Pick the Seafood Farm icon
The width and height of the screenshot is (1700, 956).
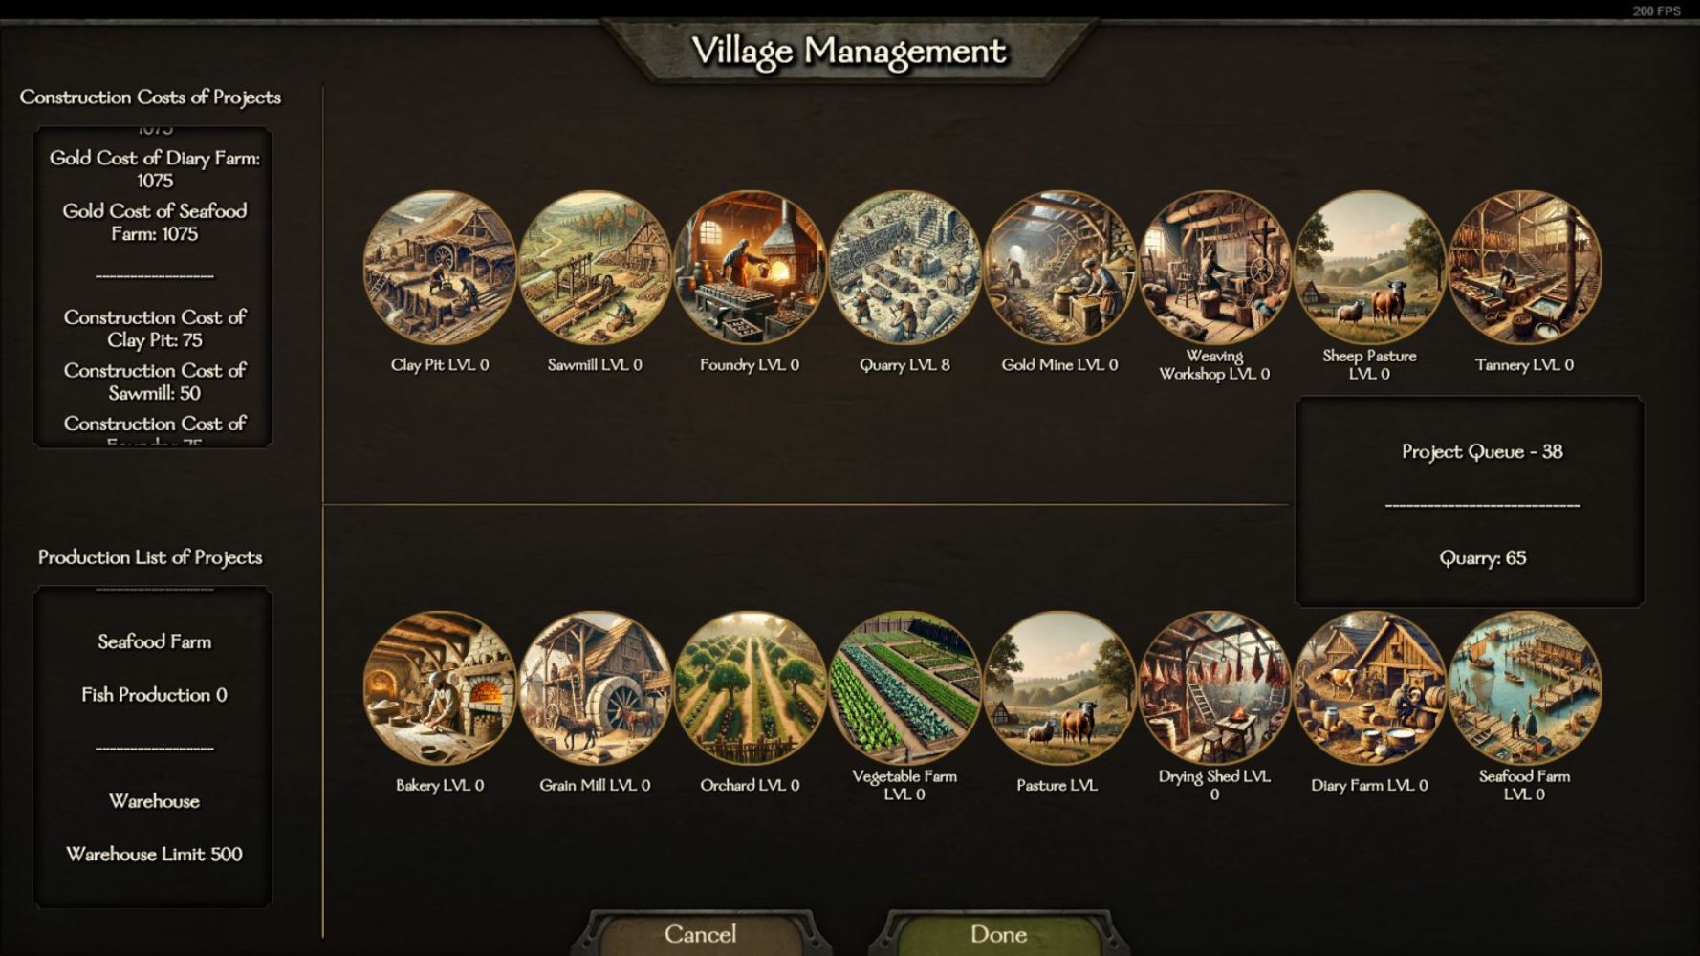click(1524, 688)
